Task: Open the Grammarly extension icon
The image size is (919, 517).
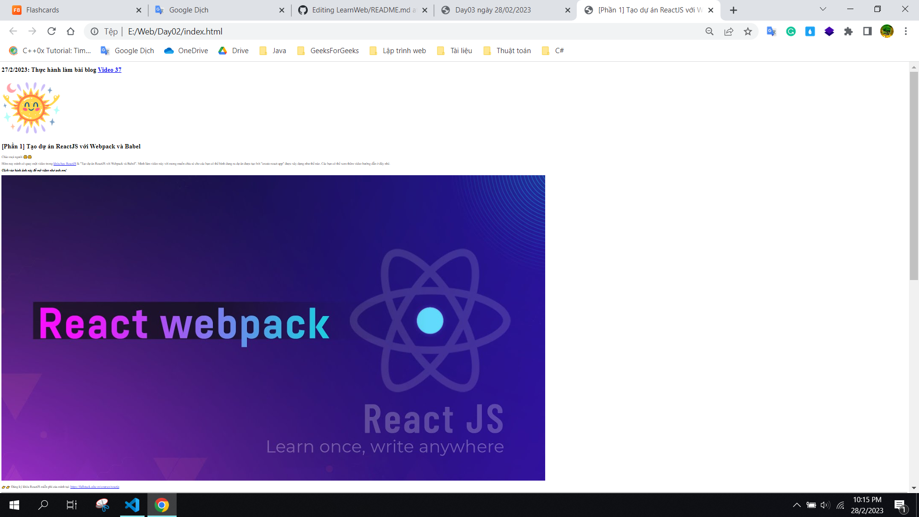Action: tap(791, 31)
